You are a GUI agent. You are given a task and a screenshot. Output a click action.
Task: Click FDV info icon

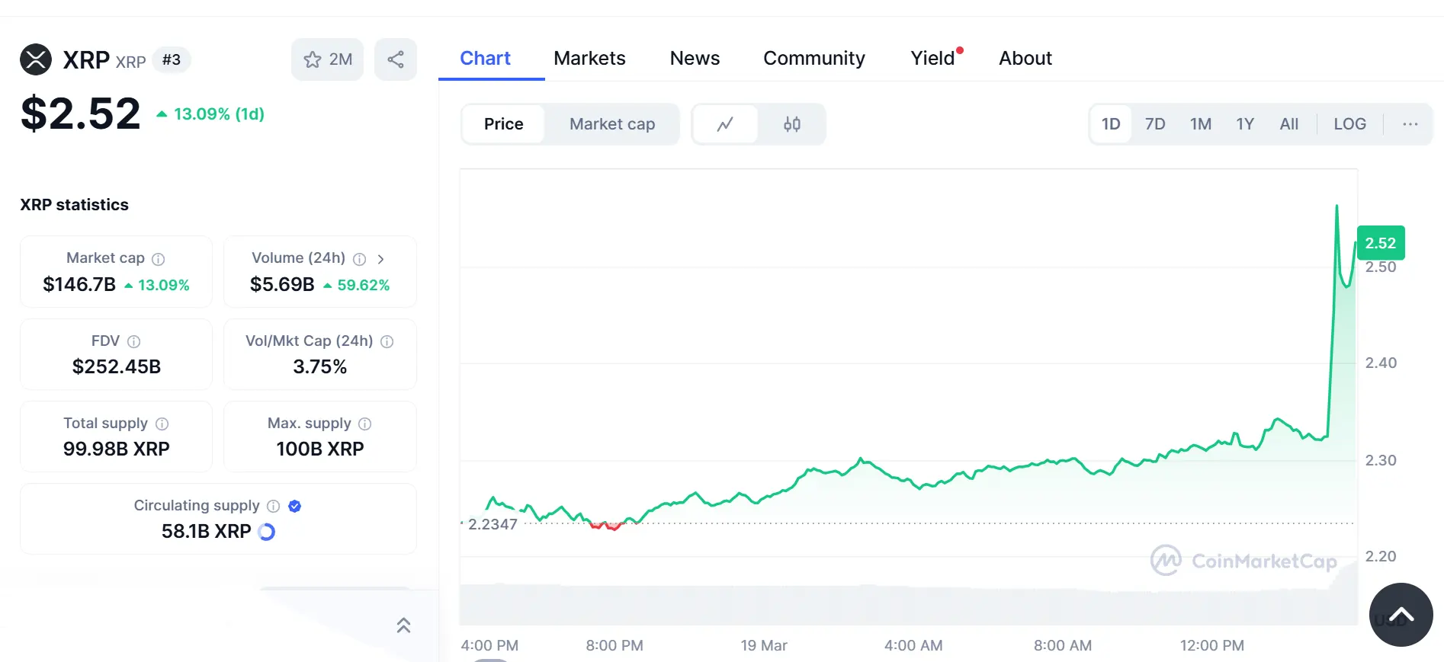click(134, 341)
